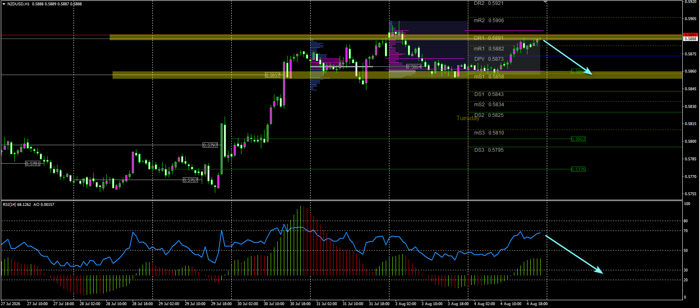Select the upper yellow resistance zone rectangle

(x=396, y=37)
